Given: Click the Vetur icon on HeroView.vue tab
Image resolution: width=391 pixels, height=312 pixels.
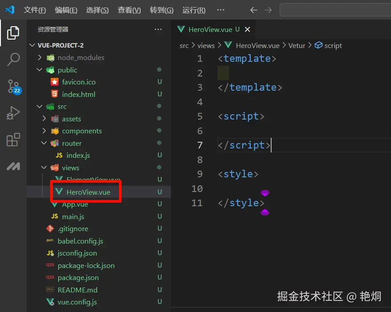Looking at the screenshot, I should click(181, 29).
